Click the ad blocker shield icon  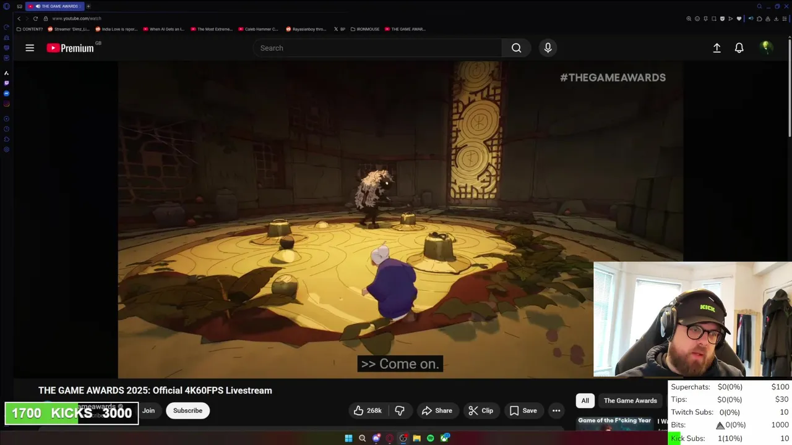pyautogui.click(x=722, y=19)
